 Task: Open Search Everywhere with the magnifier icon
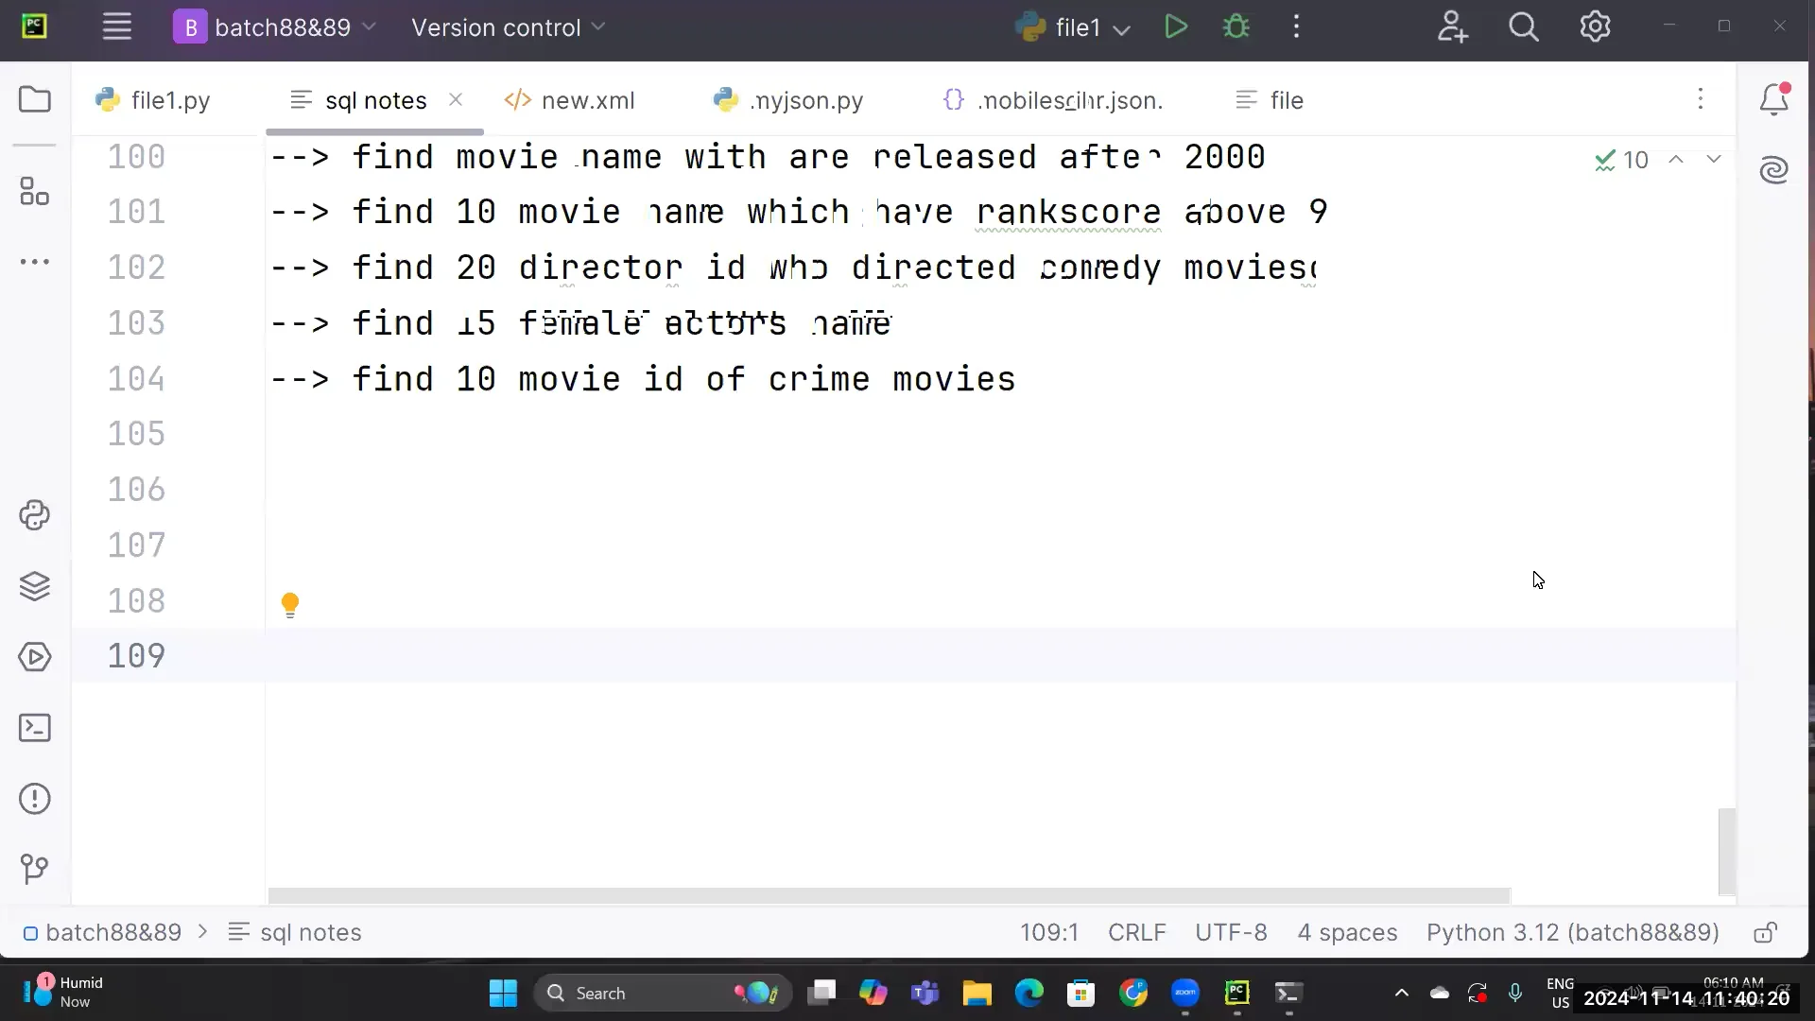[1523, 26]
